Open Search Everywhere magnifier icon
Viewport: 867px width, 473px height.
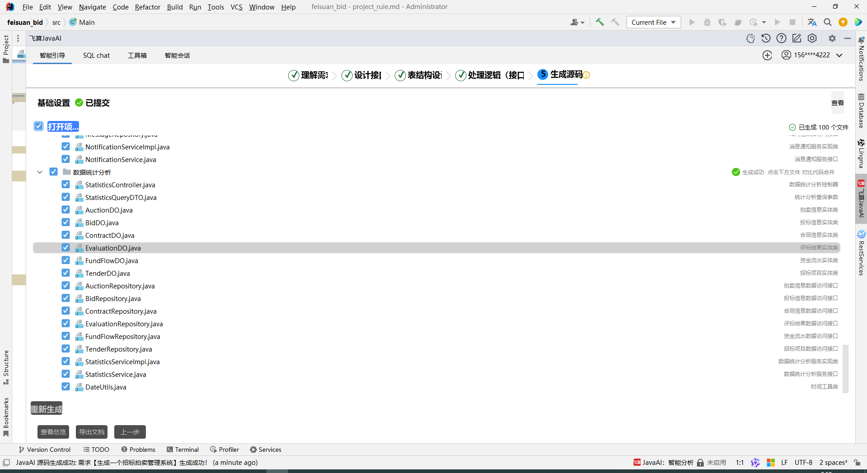pyautogui.click(x=828, y=22)
